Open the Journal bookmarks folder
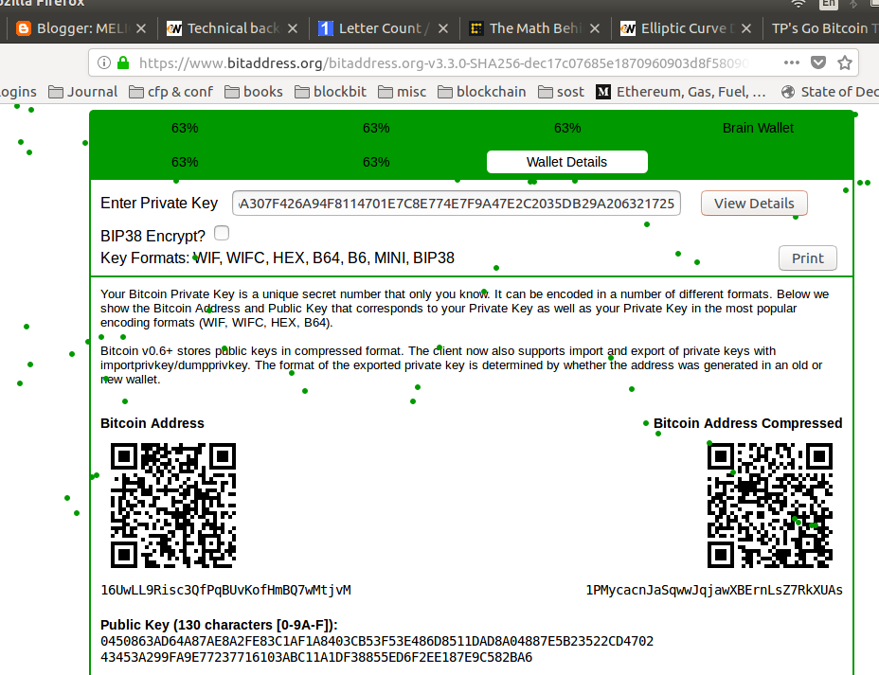 coord(83,91)
